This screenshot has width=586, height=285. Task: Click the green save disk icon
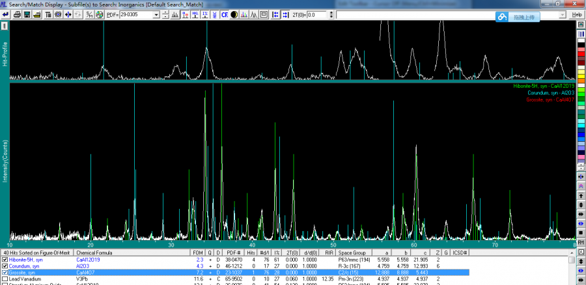click(27, 14)
